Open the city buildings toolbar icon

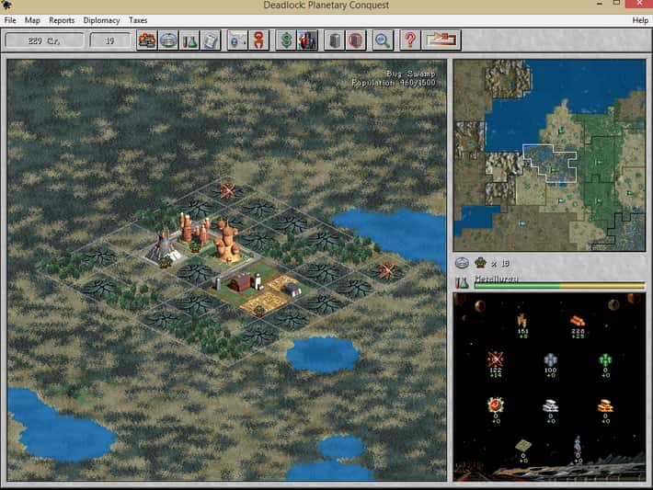tap(147, 40)
